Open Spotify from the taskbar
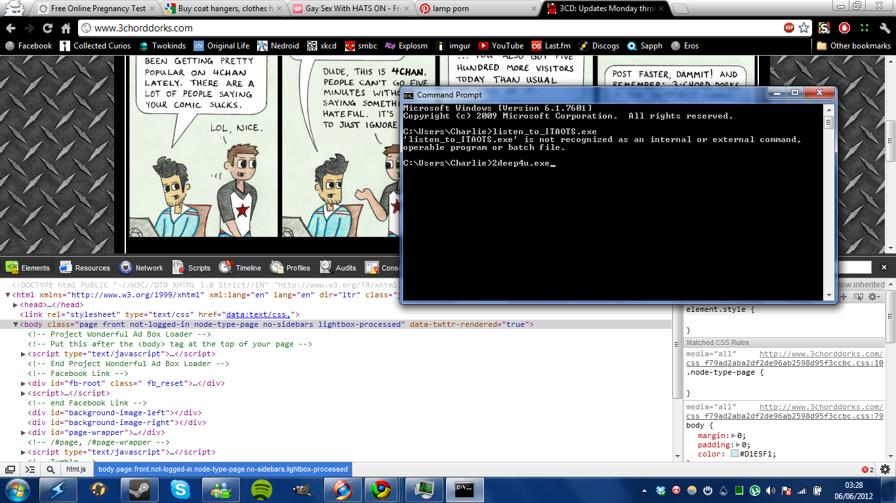The image size is (896, 503). point(262,490)
